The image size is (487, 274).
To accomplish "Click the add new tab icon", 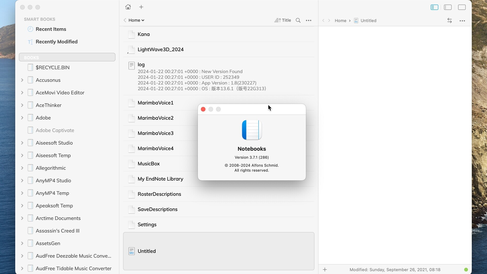I will point(141,7).
